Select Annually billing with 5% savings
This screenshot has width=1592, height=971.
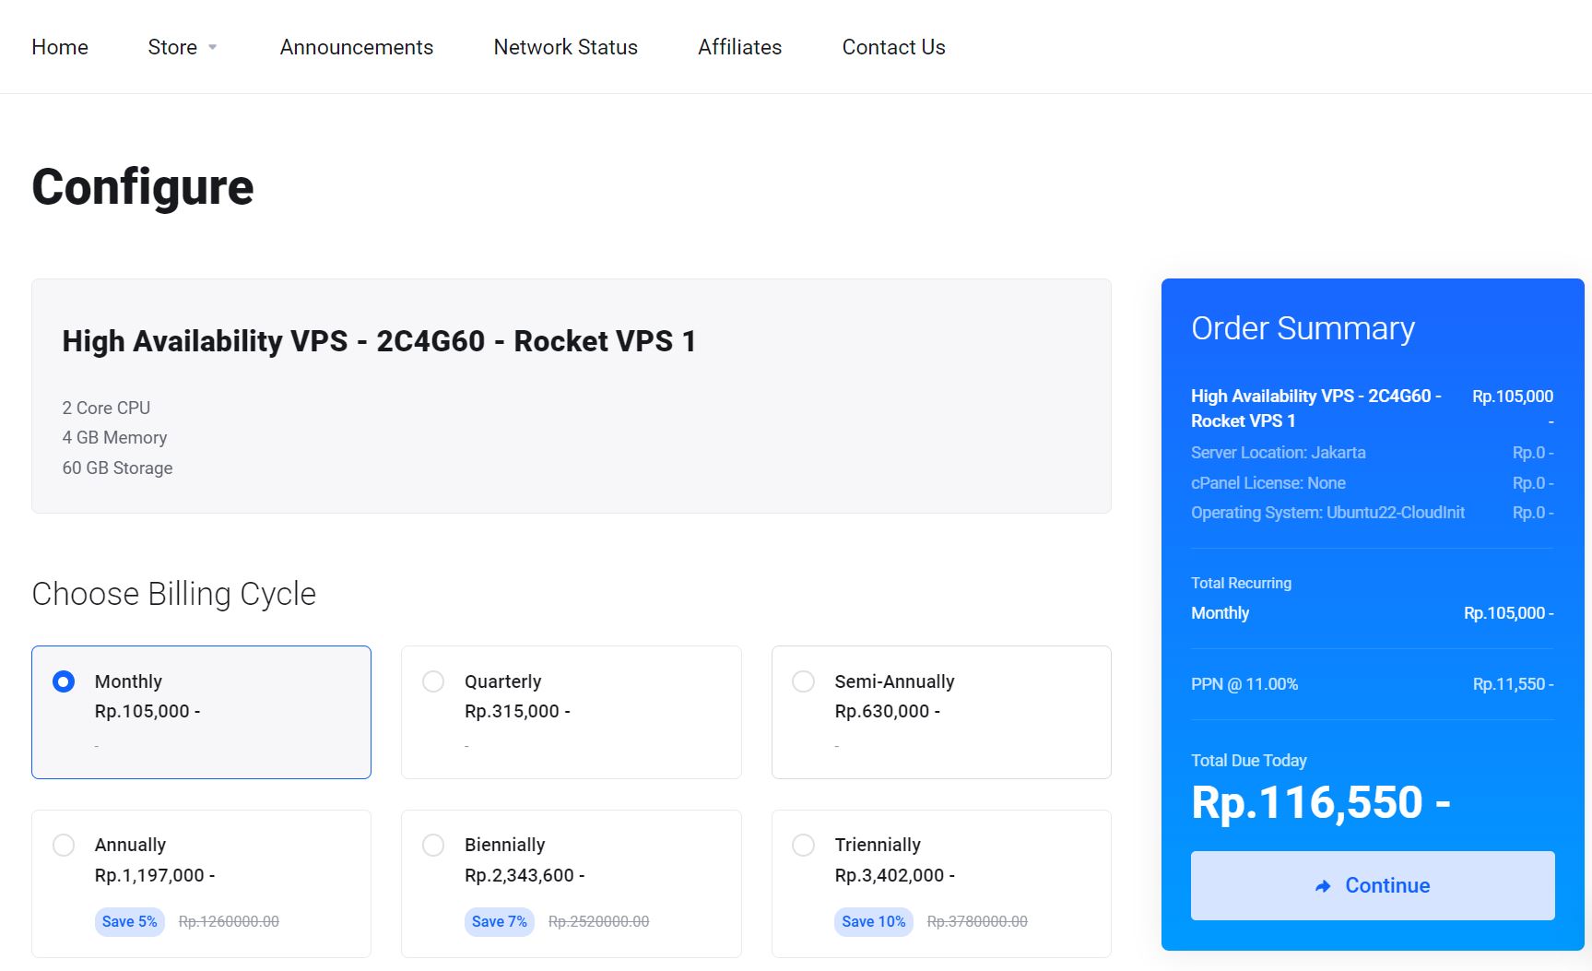point(64,845)
